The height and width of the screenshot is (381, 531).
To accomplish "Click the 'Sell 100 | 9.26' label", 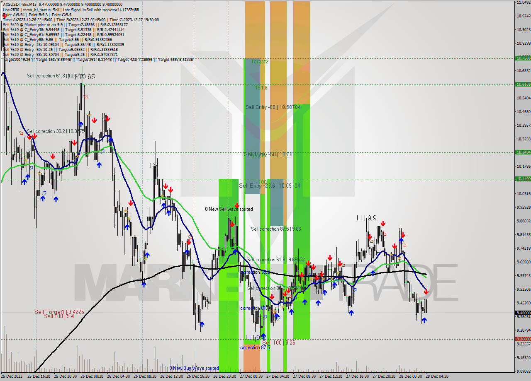I will pyautogui.click(x=279, y=342).
